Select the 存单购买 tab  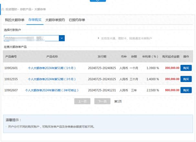pos(35,20)
